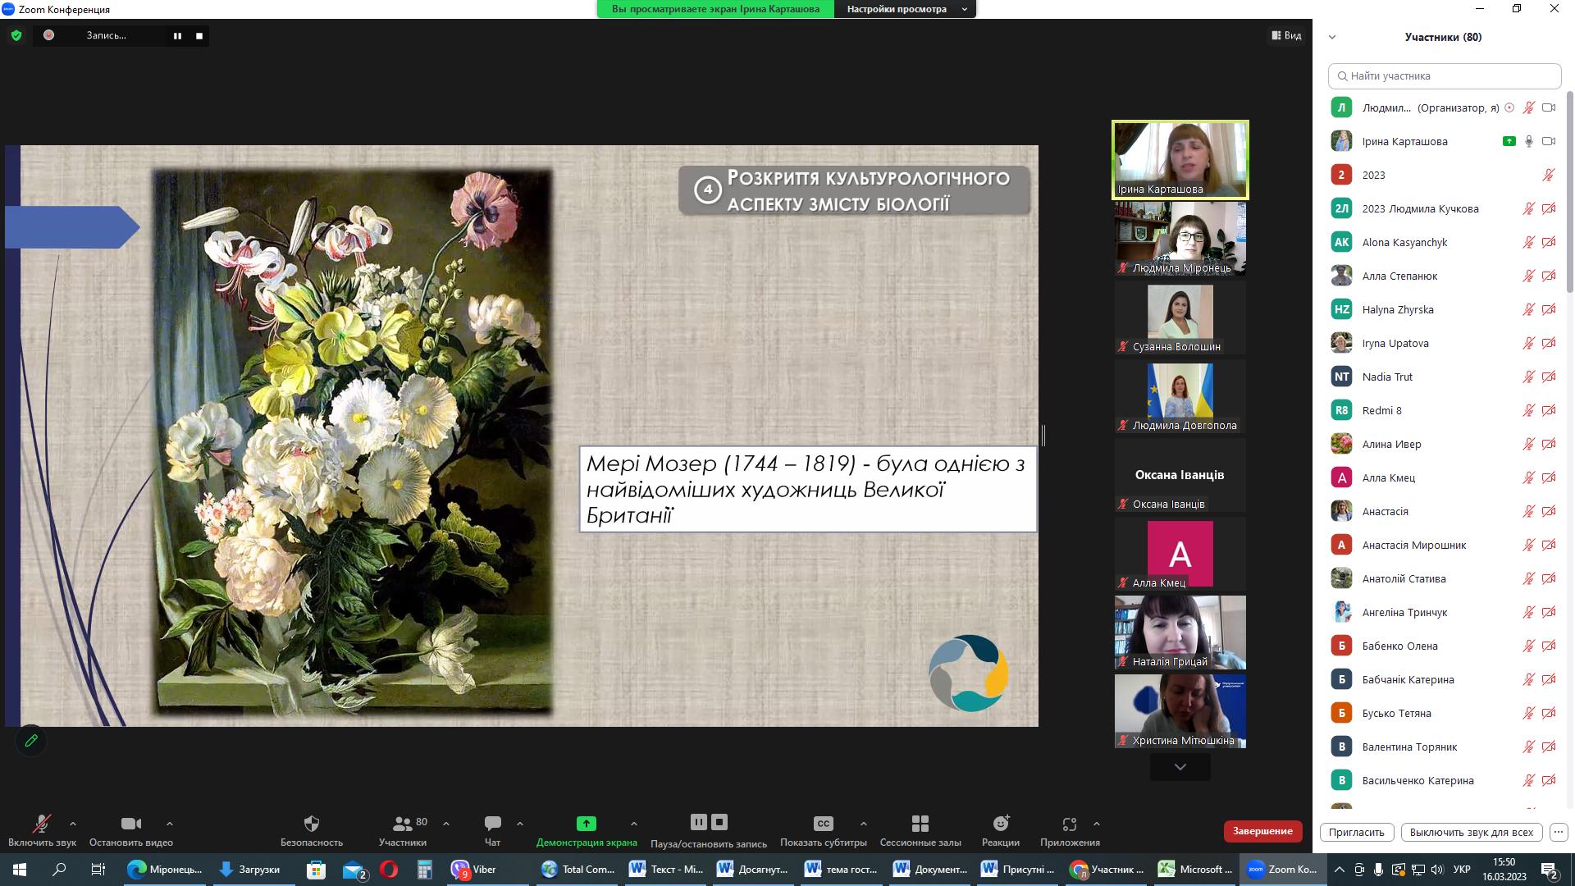Pause the recording in top bar

click(177, 35)
